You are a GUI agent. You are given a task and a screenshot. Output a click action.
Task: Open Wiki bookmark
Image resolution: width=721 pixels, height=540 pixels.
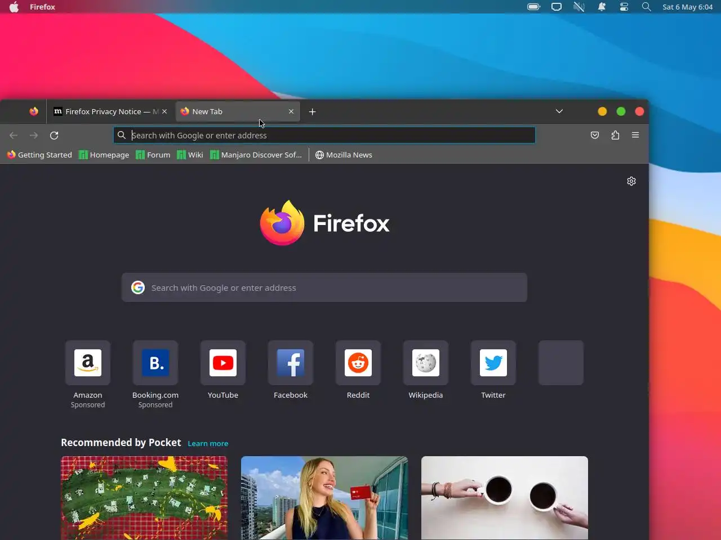pos(190,155)
